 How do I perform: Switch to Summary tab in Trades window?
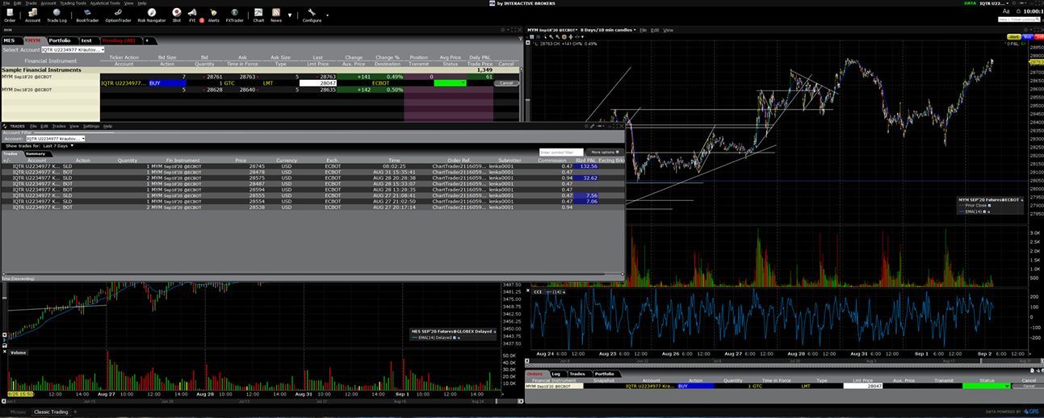(x=35, y=153)
